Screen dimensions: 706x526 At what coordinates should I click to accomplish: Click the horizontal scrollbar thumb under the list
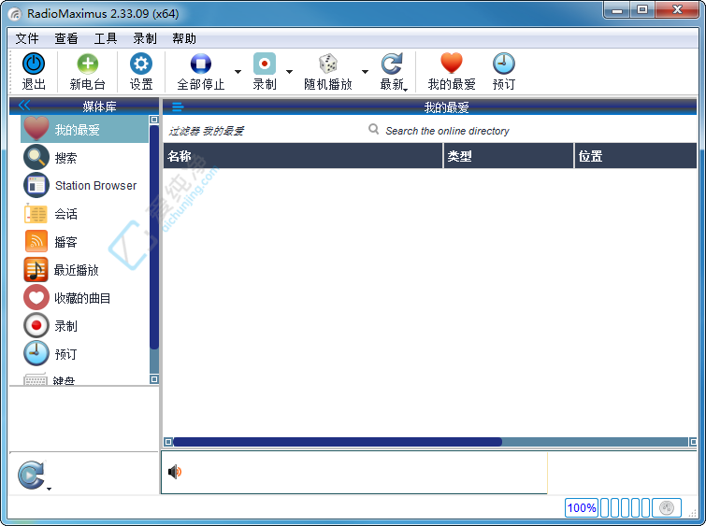[338, 442]
